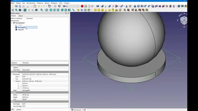Open the Draw style dropdown arrow
Image resolution: width=198 pixels, height=111 pixels.
click(x=22, y=10)
